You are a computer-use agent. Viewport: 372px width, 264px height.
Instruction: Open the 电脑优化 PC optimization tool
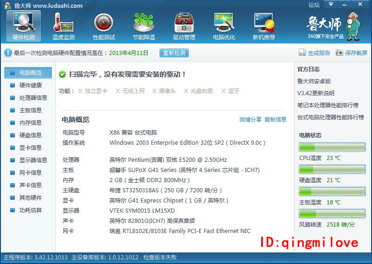click(224, 26)
